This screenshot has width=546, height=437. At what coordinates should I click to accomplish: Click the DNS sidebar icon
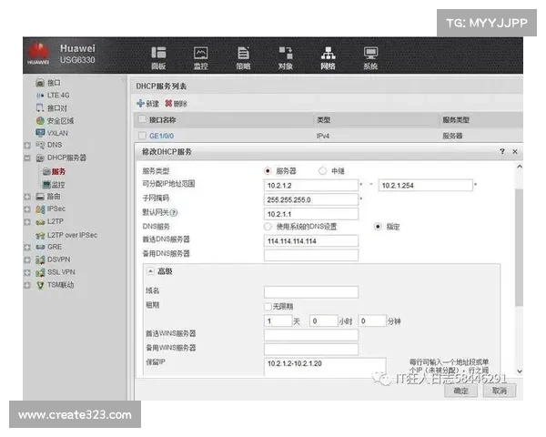click(x=40, y=145)
